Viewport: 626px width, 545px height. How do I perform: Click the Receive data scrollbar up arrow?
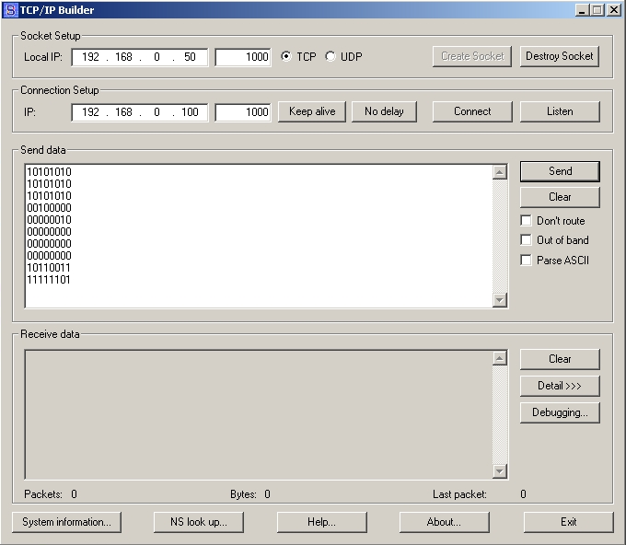click(500, 358)
